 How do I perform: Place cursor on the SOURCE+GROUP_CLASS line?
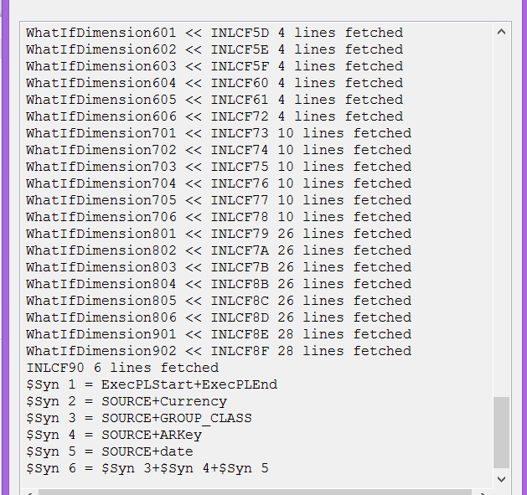139,418
